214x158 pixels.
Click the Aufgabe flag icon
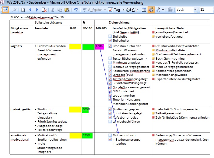tap(85, 10)
